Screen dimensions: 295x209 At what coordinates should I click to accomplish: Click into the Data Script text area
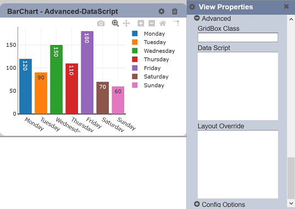point(238,86)
